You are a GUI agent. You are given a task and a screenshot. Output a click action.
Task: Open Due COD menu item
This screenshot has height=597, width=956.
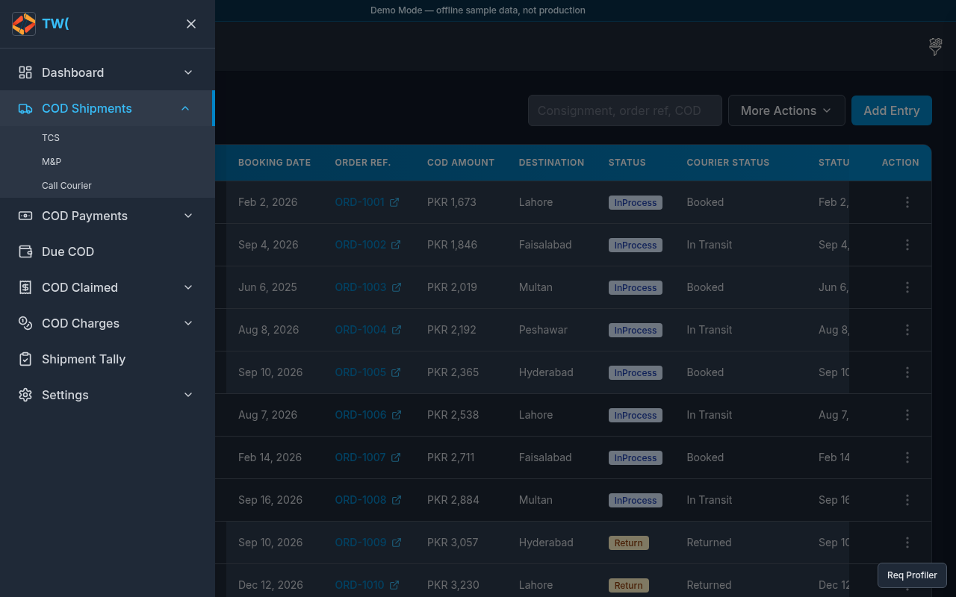point(108,251)
